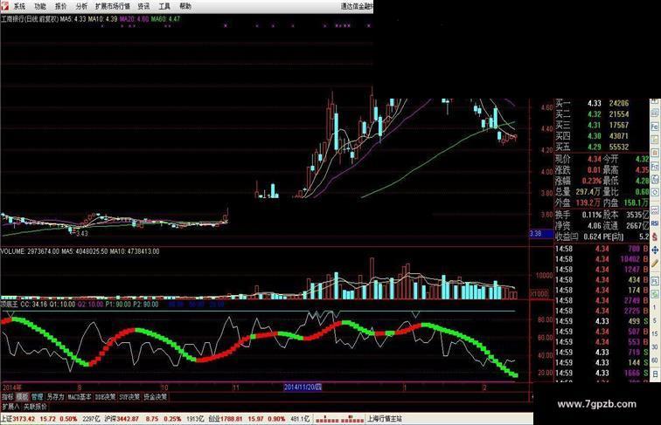Open the 分析 menu
The height and width of the screenshot is (425, 661).
81,6
